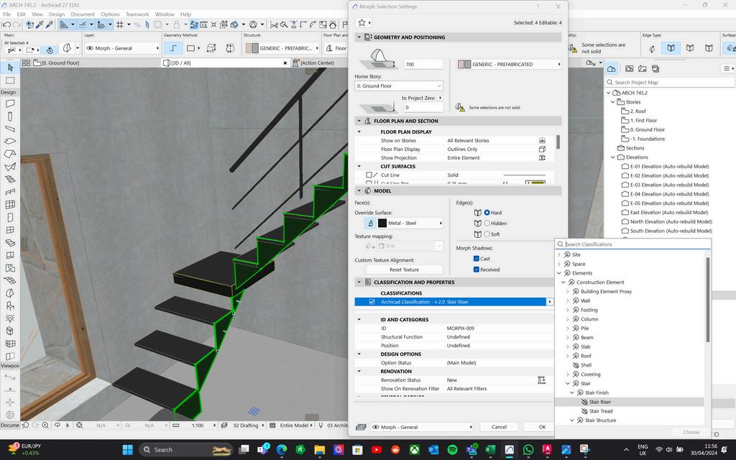
Task: Open the Document menu
Action: [83, 14]
